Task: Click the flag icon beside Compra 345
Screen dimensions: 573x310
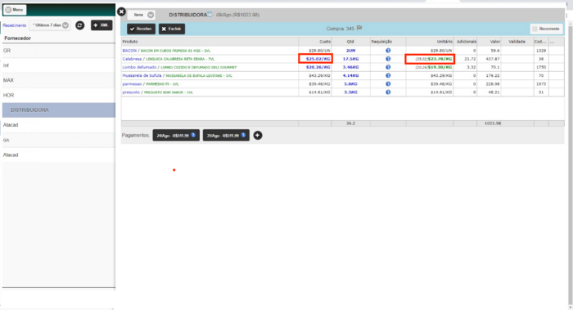Action: click(359, 28)
